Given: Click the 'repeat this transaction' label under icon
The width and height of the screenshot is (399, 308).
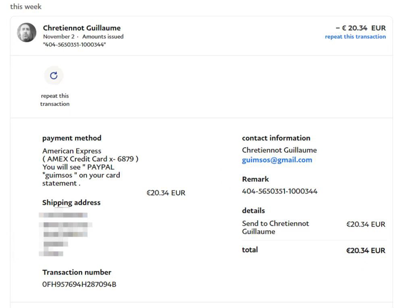Looking at the screenshot, I should click(55, 100).
